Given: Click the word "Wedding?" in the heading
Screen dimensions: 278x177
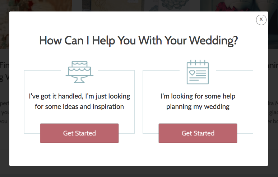Looking at the screenshot, I should 213,40.
